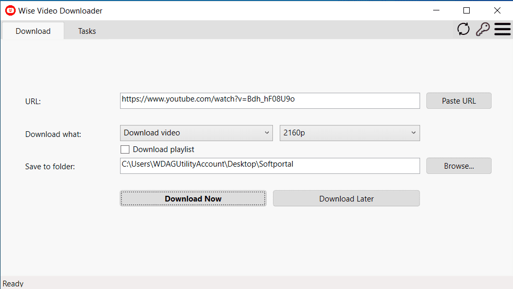Click the refresh/update circular arrows icon
The width and height of the screenshot is (513, 289).
(x=463, y=29)
